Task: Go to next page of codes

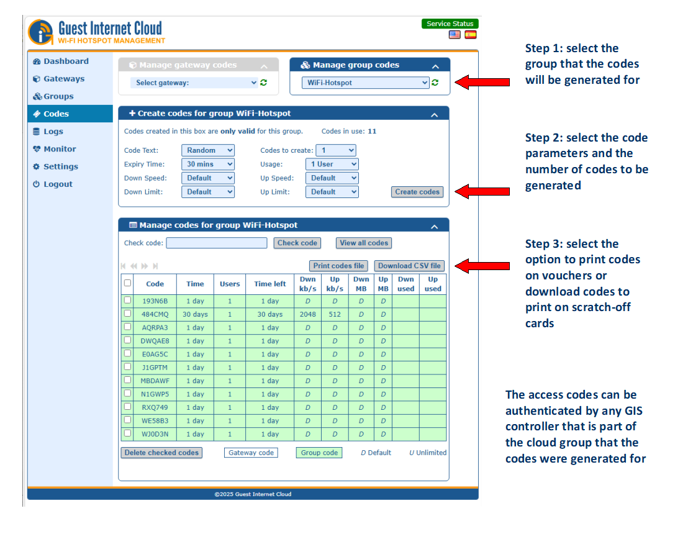Action: pos(145,266)
